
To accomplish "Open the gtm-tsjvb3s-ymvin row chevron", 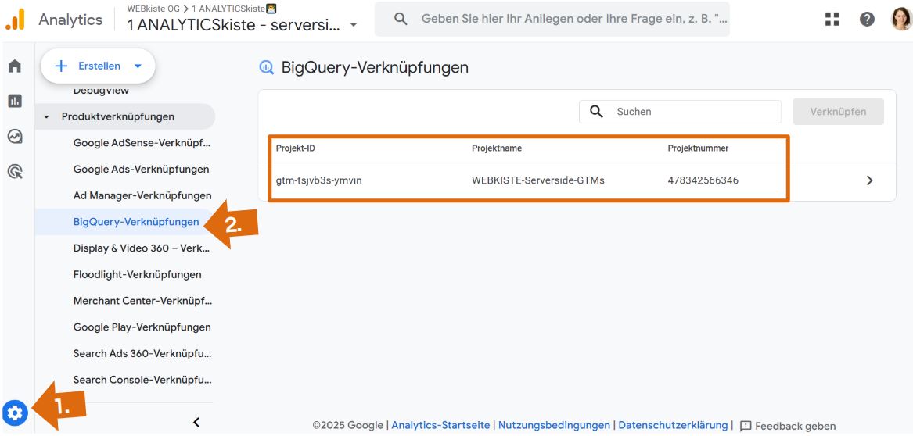I will point(870,180).
